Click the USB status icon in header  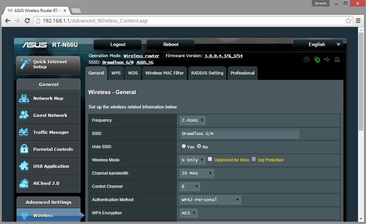(326, 60)
